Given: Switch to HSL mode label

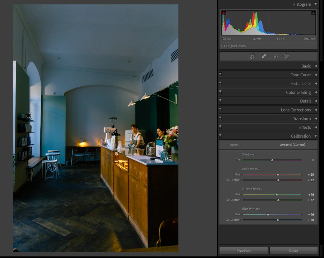Looking at the screenshot, I should click(294, 83).
